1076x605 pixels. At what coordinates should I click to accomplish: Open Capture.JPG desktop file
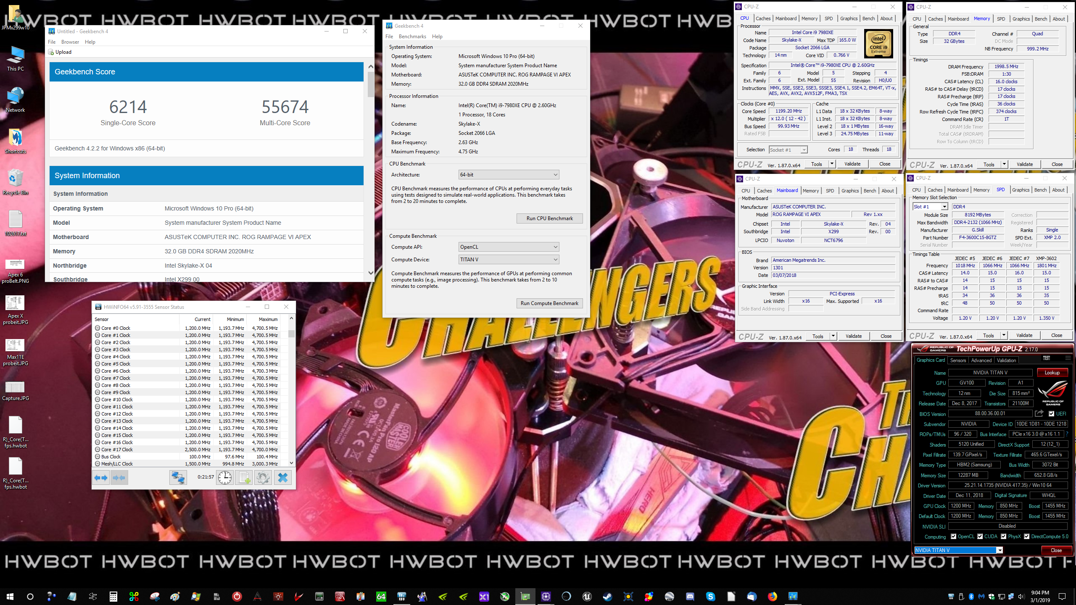click(x=16, y=391)
